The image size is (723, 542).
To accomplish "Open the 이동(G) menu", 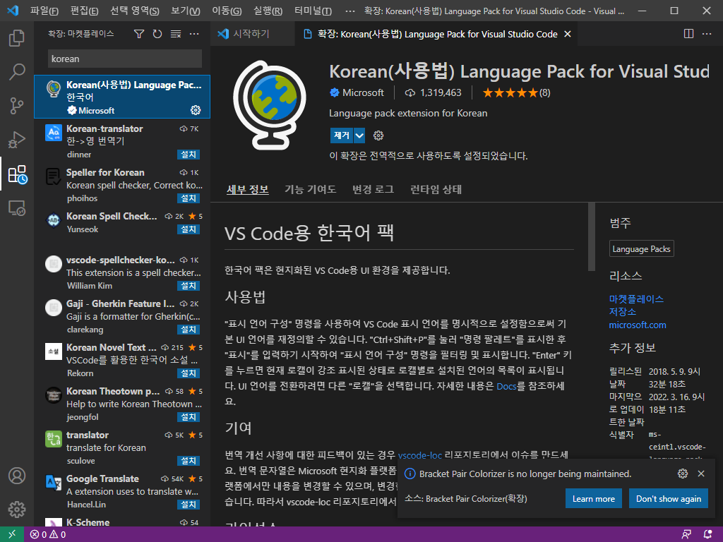I will tap(227, 11).
